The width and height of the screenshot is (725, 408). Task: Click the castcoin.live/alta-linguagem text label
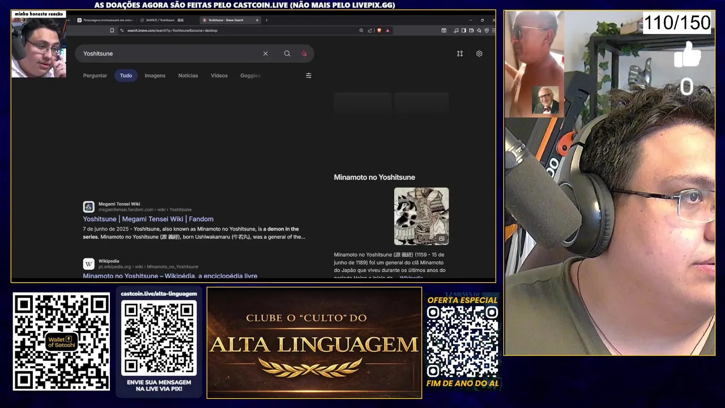pos(159,294)
